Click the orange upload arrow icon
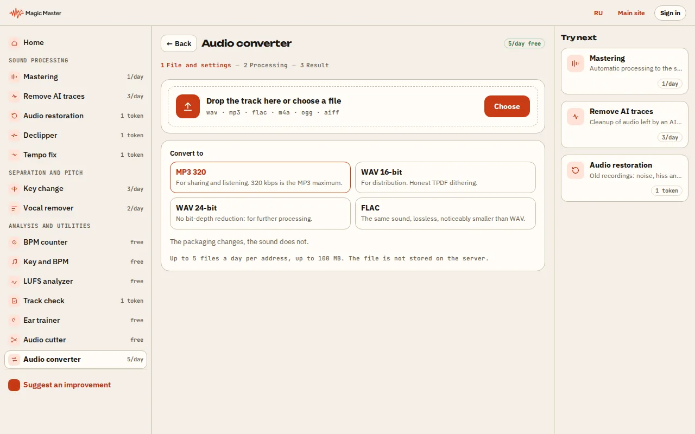Image resolution: width=695 pixels, height=434 pixels. click(188, 106)
